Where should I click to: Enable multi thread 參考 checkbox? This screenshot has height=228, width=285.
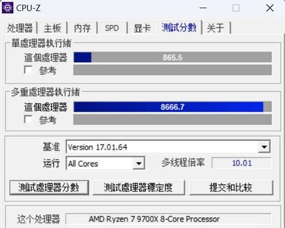pos(28,119)
